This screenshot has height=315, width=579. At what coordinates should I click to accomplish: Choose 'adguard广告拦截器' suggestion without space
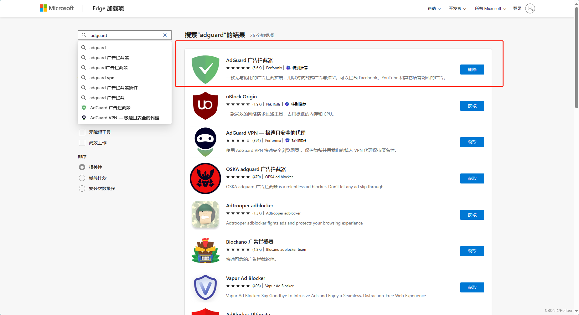coord(125,68)
